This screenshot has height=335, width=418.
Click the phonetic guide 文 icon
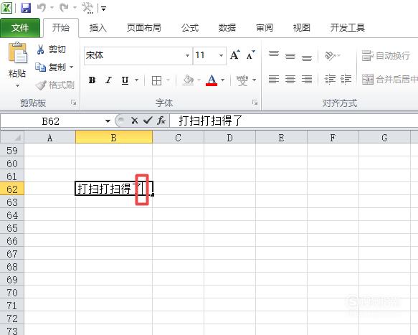242,80
